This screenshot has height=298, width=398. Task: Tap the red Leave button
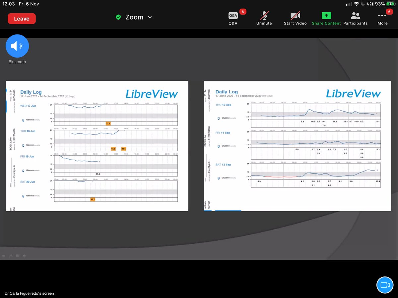point(22,19)
